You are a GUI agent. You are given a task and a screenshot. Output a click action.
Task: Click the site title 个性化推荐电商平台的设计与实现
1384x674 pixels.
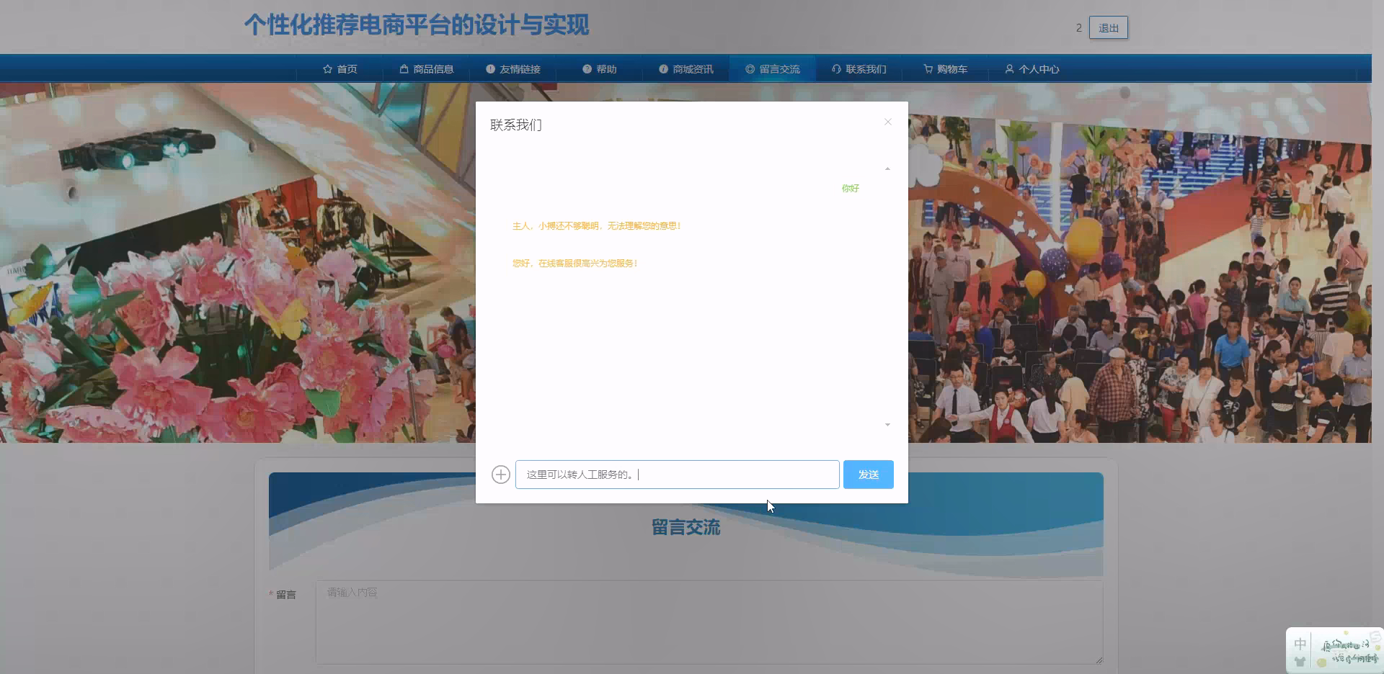[417, 25]
